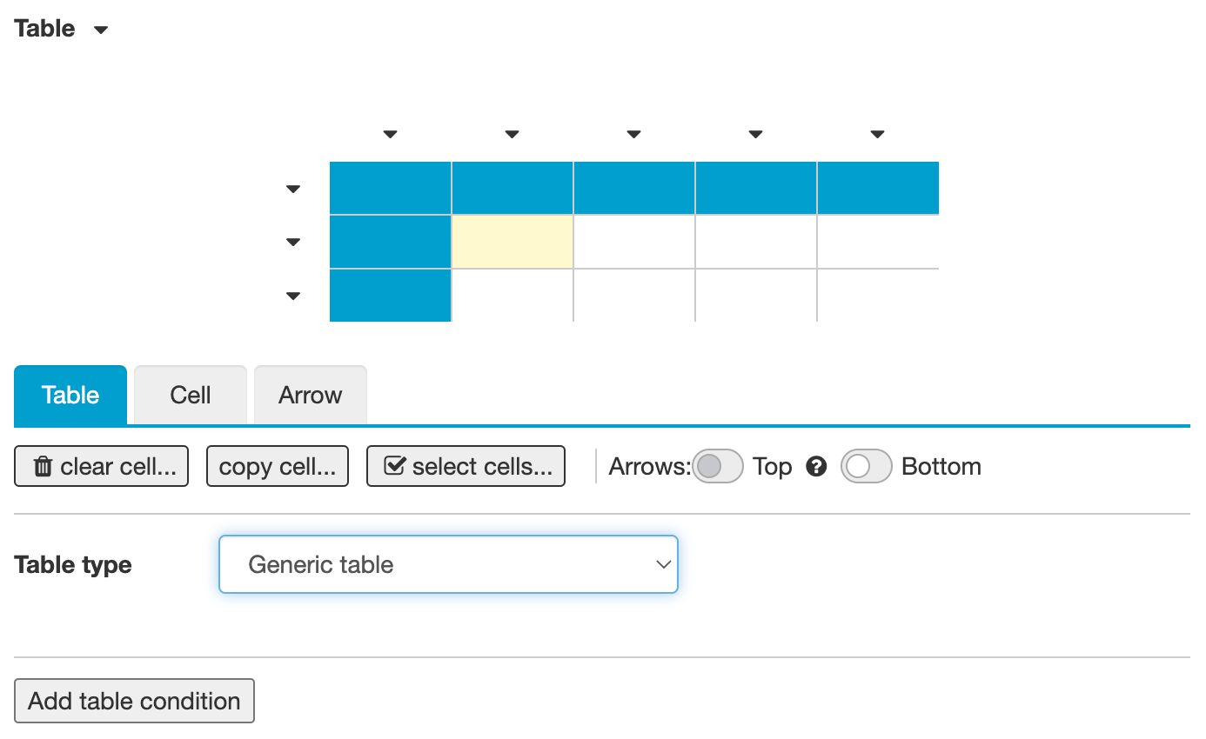
Task: Expand the second row dropdown arrow
Action: [x=293, y=242]
